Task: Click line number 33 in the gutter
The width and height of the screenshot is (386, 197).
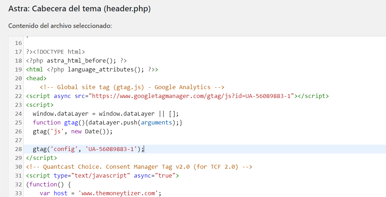Action: (18, 193)
